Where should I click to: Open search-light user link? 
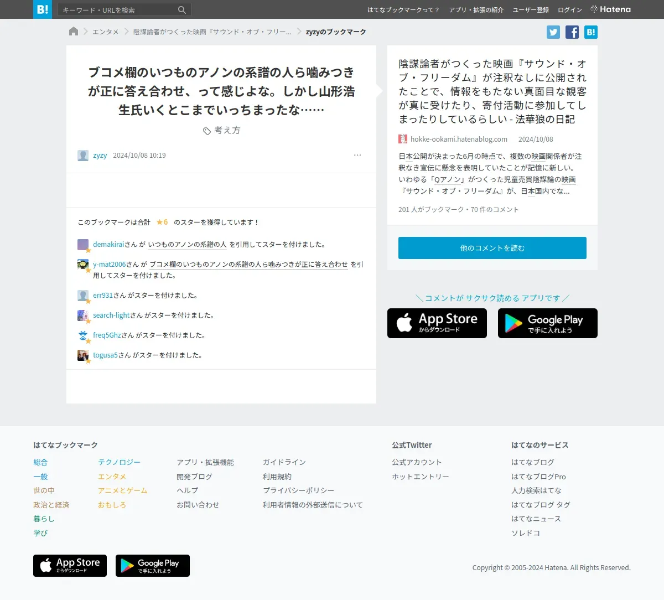(x=111, y=315)
